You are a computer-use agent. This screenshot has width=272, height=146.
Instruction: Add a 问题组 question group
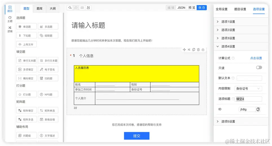27,136
